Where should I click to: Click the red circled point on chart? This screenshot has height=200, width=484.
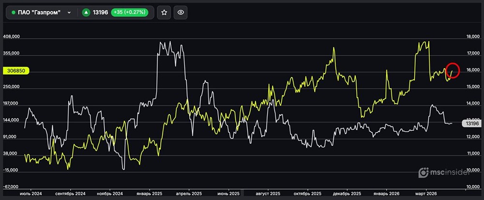pyautogui.click(x=453, y=71)
